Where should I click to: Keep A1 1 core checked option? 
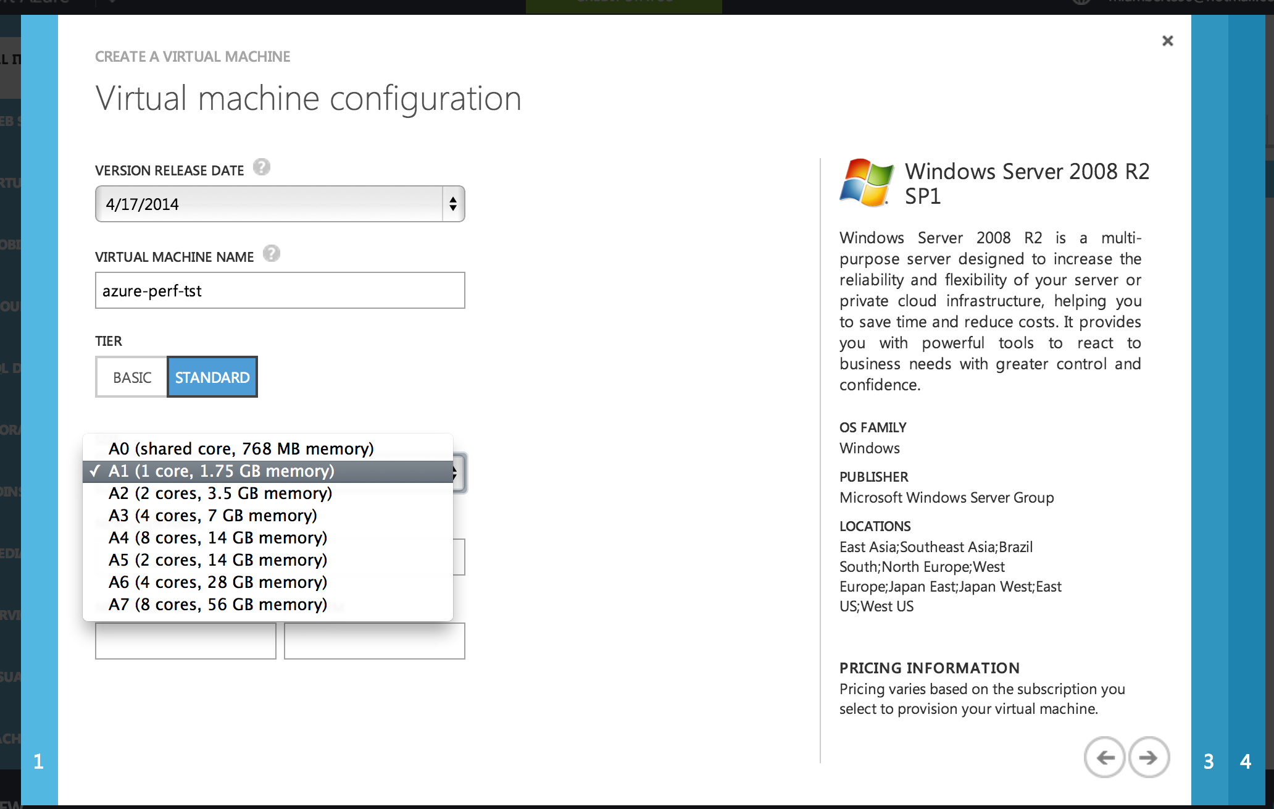[x=221, y=471]
